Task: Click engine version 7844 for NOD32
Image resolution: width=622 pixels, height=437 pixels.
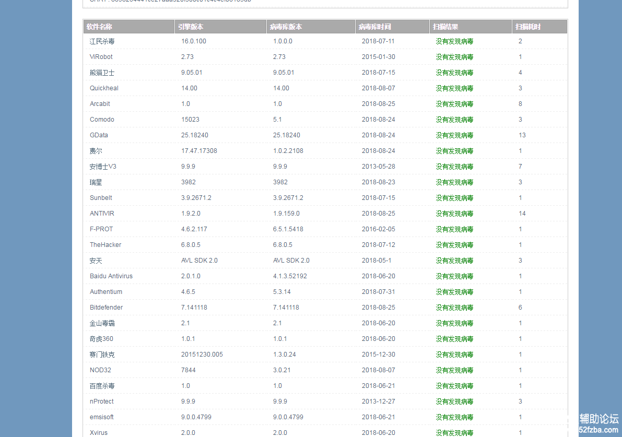Action: (x=189, y=370)
